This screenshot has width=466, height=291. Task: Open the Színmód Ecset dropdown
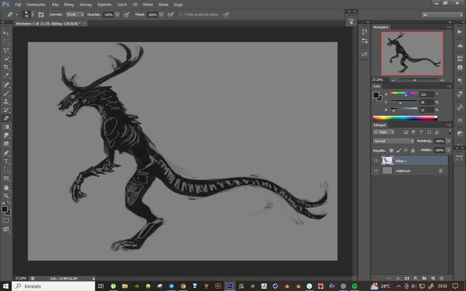tap(75, 14)
